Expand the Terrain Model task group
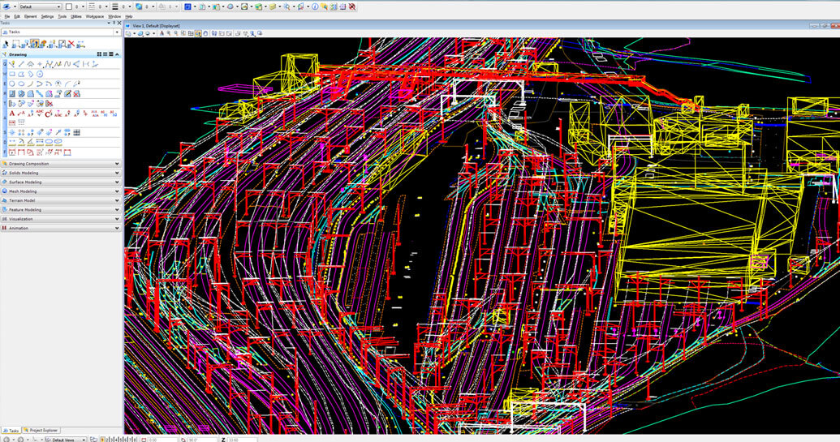840x442 pixels. (x=61, y=200)
